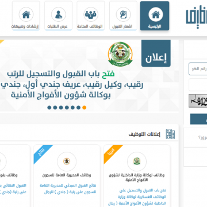Click the السجون directorate card emblem

click(x=67, y=162)
